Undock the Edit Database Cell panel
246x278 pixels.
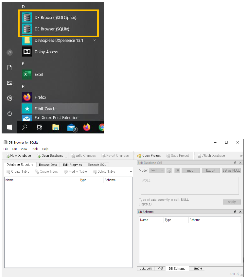(x=235, y=163)
